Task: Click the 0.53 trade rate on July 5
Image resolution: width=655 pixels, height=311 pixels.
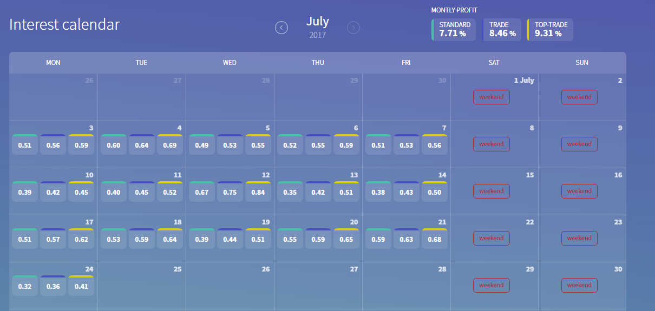Action: click(230, 145)
